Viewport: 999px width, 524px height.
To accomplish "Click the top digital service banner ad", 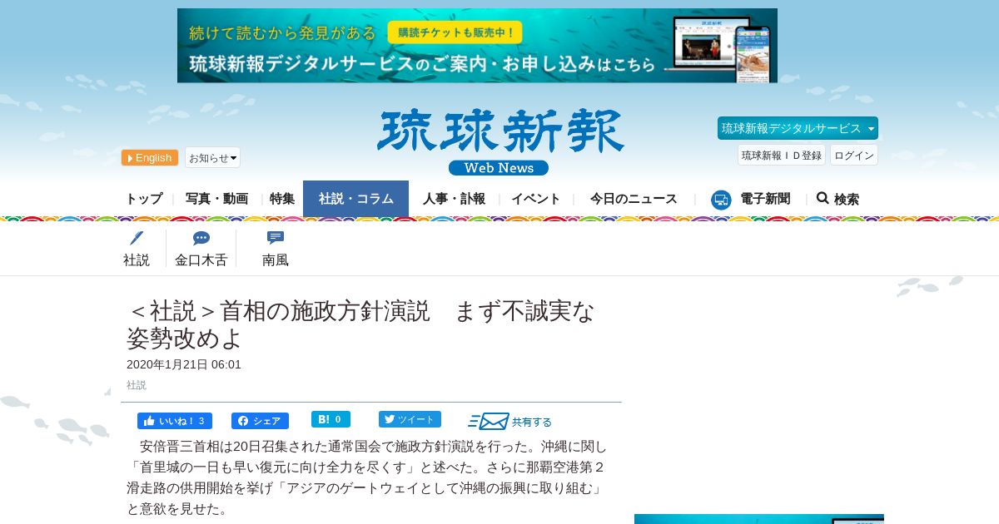I will click(x=477, y=46).
